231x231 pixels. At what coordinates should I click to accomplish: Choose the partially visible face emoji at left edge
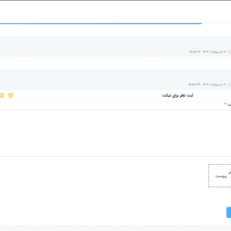pos(2,95)
